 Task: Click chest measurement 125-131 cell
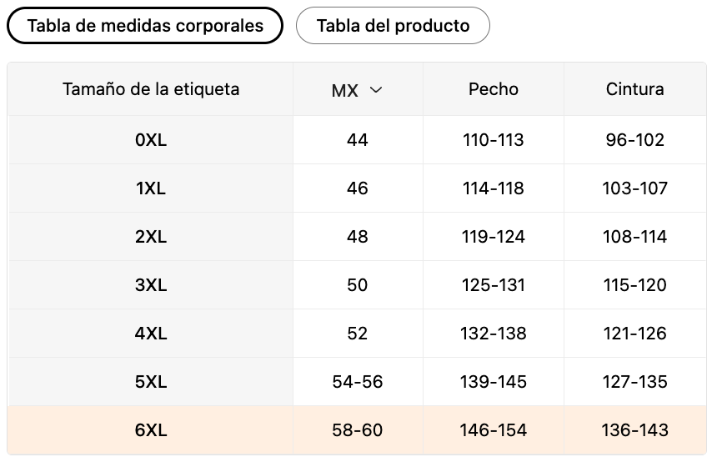tap(494, 285)
